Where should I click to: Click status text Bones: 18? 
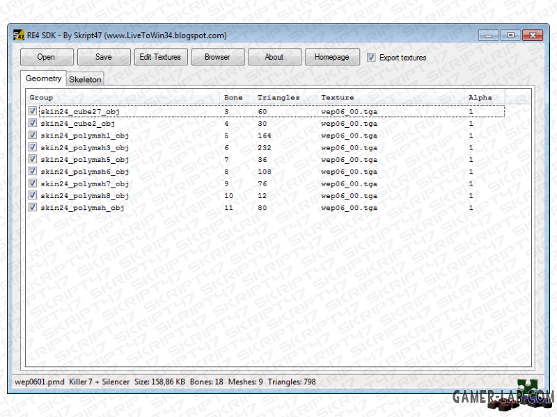click(x=206, y=382)
